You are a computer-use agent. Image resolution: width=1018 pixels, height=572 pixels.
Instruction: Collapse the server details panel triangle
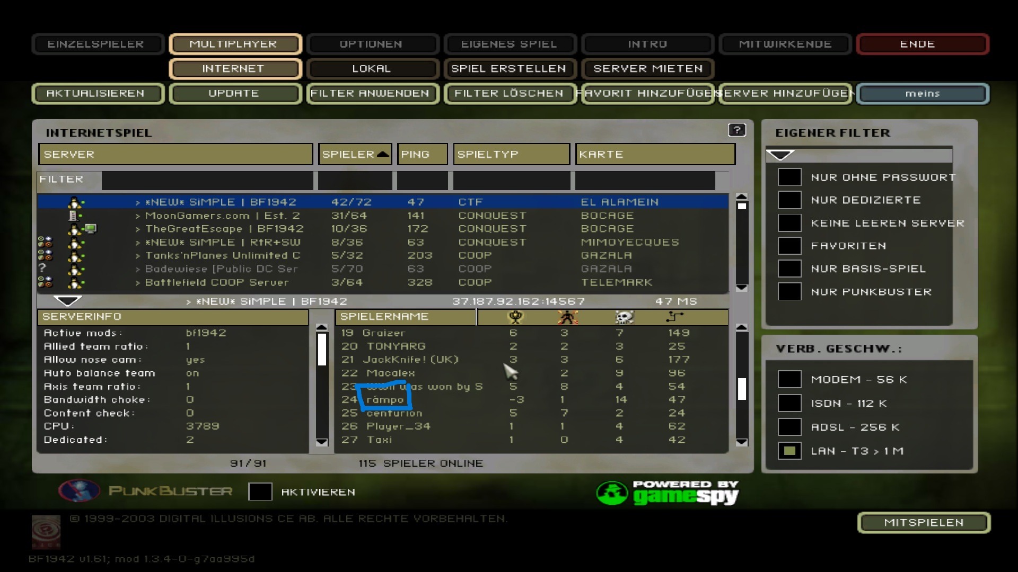[x=68, y=301]
